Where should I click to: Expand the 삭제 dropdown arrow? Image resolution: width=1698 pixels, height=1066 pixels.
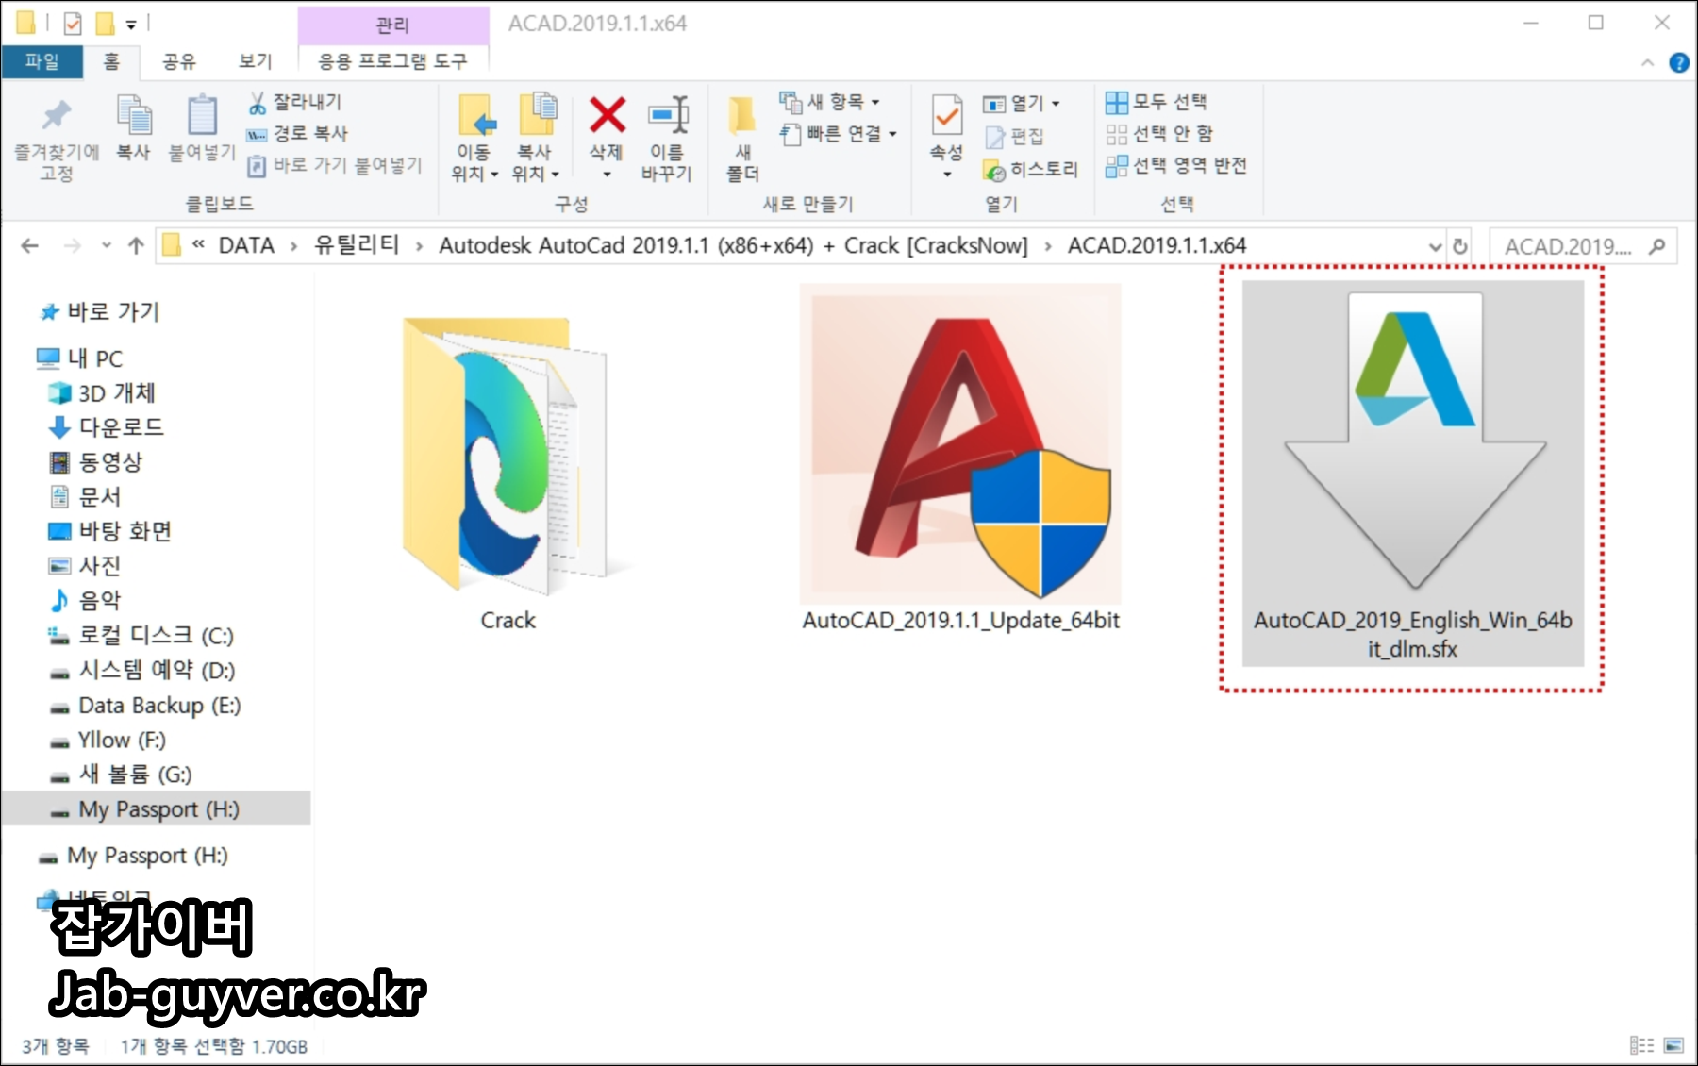point(607,175)
